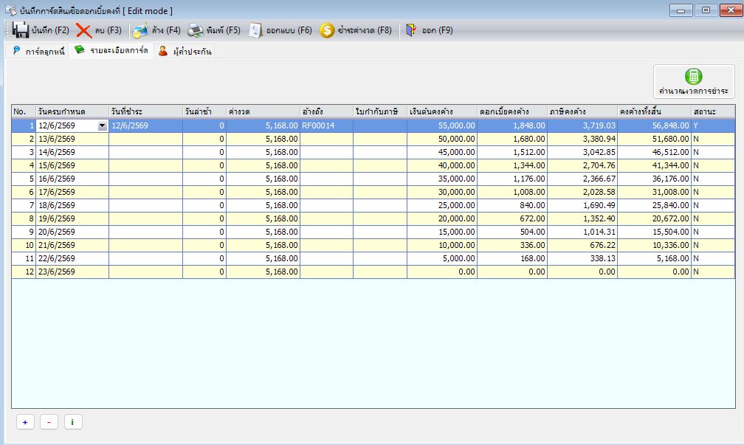744x445 pixels.
Task: Click the reference cell RF00014
Action: (326, 125)
